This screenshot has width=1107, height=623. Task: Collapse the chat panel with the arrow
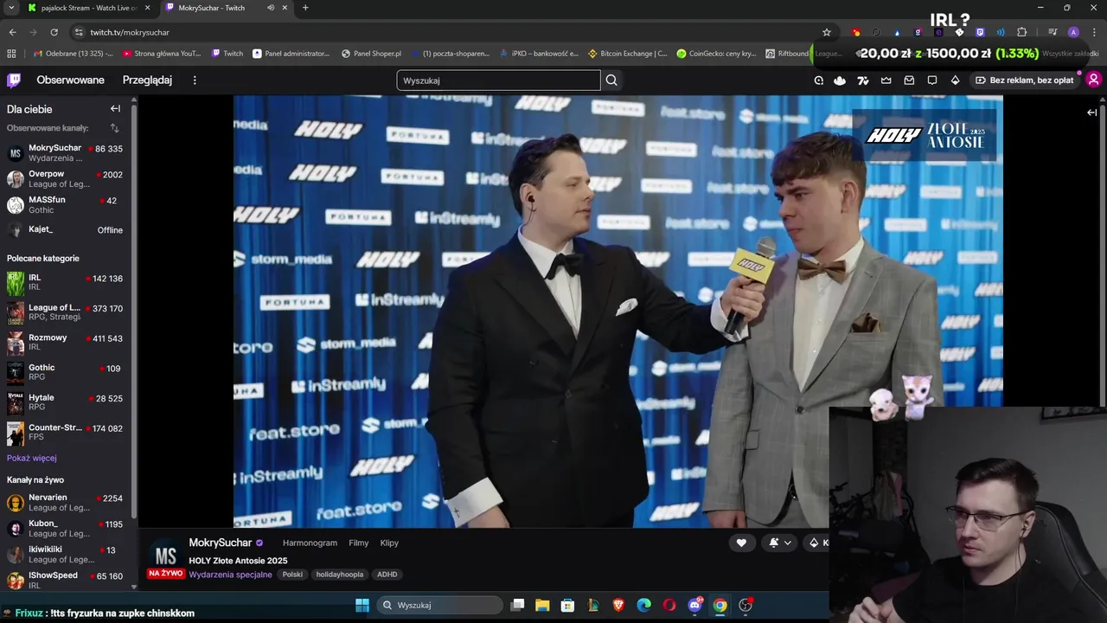1091,112
